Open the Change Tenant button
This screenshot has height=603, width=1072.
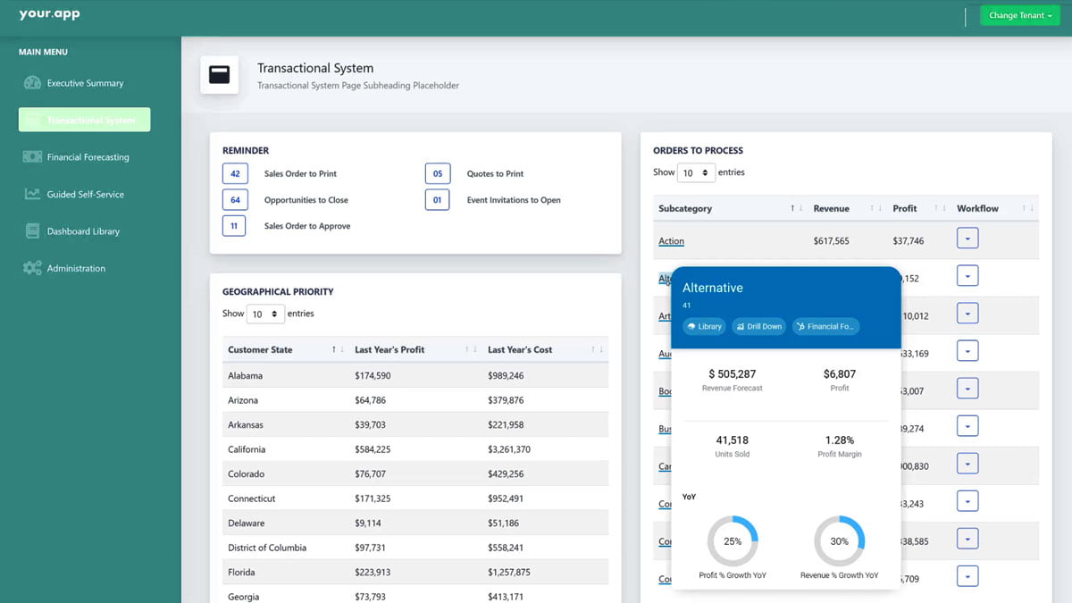[x=1019, y=15]
